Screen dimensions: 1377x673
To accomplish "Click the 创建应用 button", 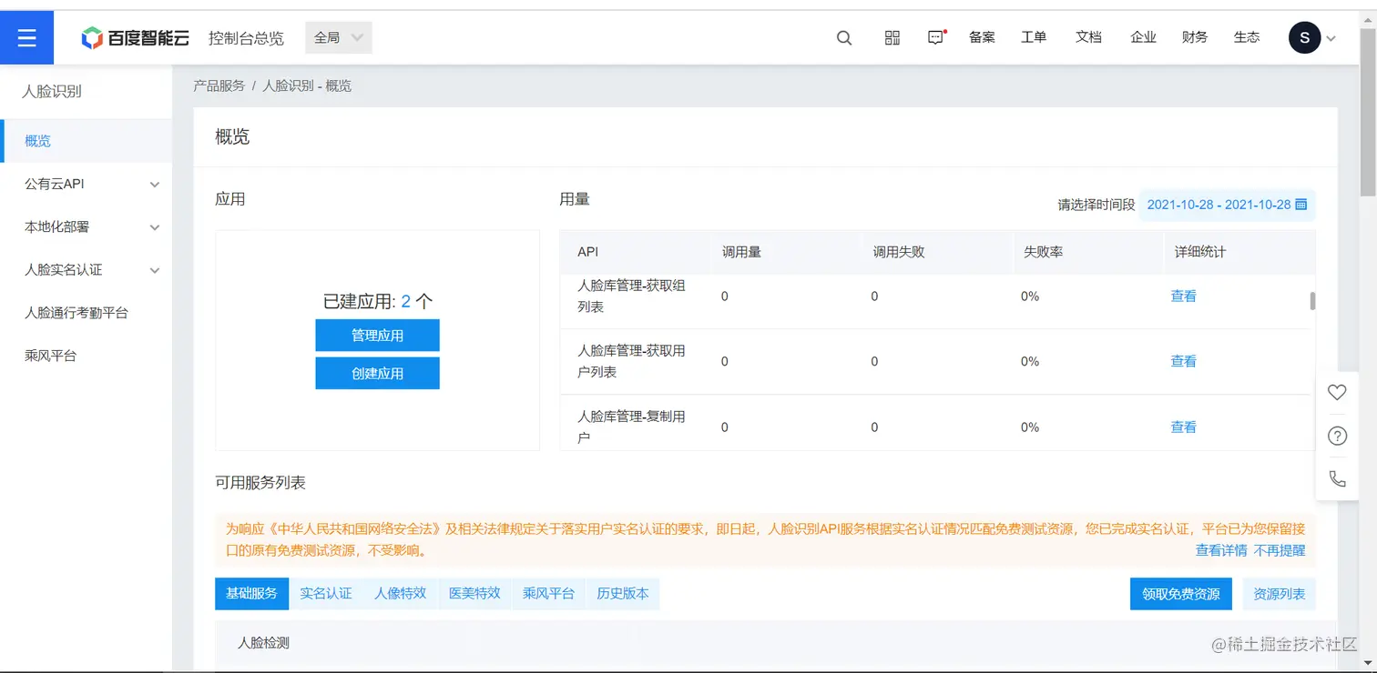I will coord(378,373).
